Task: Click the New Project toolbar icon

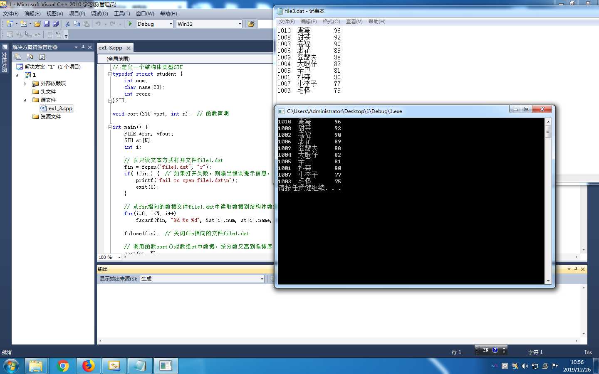Action: (x=10, y=24)
